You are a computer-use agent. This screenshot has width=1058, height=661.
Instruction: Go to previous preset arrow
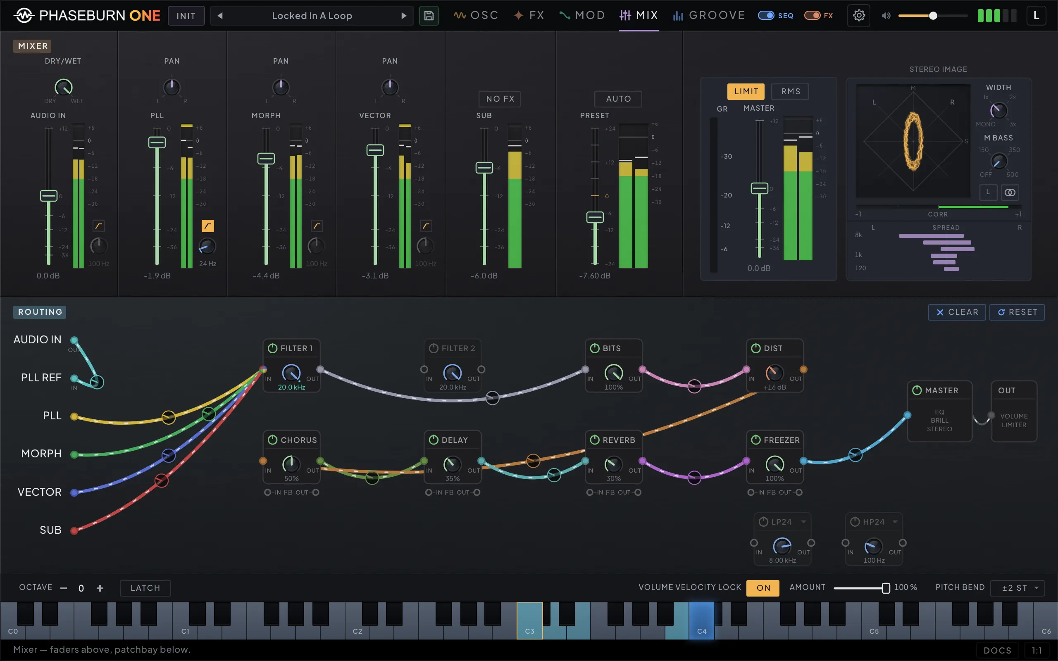coord(220,16)
